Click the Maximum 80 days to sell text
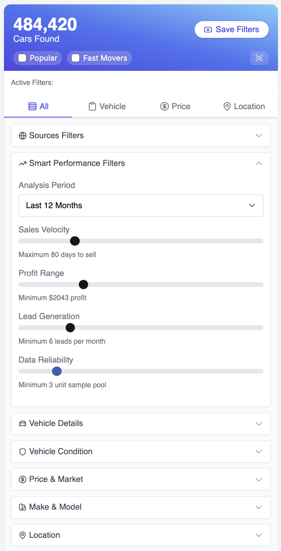This screenshot has width=281, height=551. pyautogui.click(x=57, y=255)
